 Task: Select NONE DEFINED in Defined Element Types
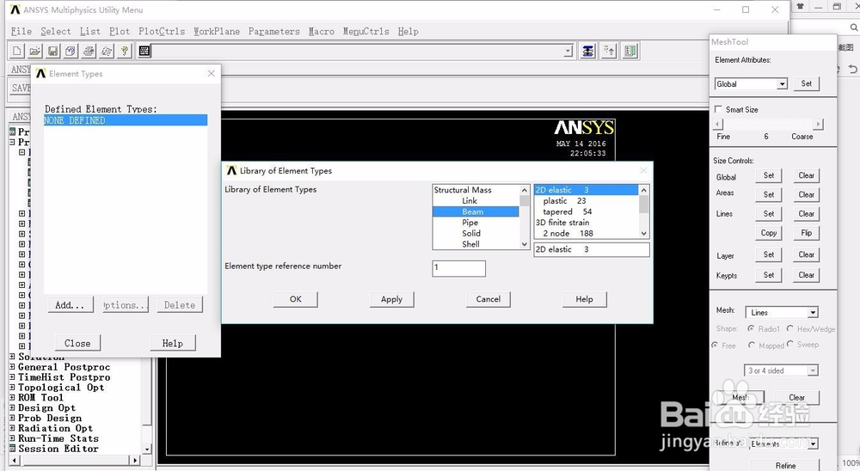tap(126, 120)
